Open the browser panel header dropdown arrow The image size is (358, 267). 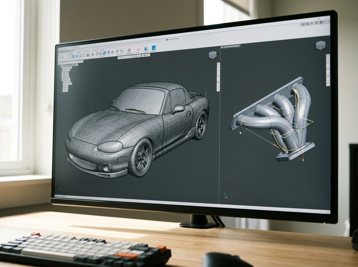coord(82,61)
